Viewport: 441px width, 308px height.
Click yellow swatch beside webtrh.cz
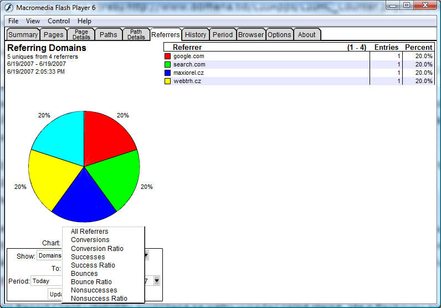click(168, 81)
